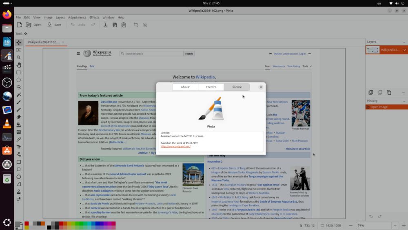Select the Rectangle shape tool

point(19,162)
